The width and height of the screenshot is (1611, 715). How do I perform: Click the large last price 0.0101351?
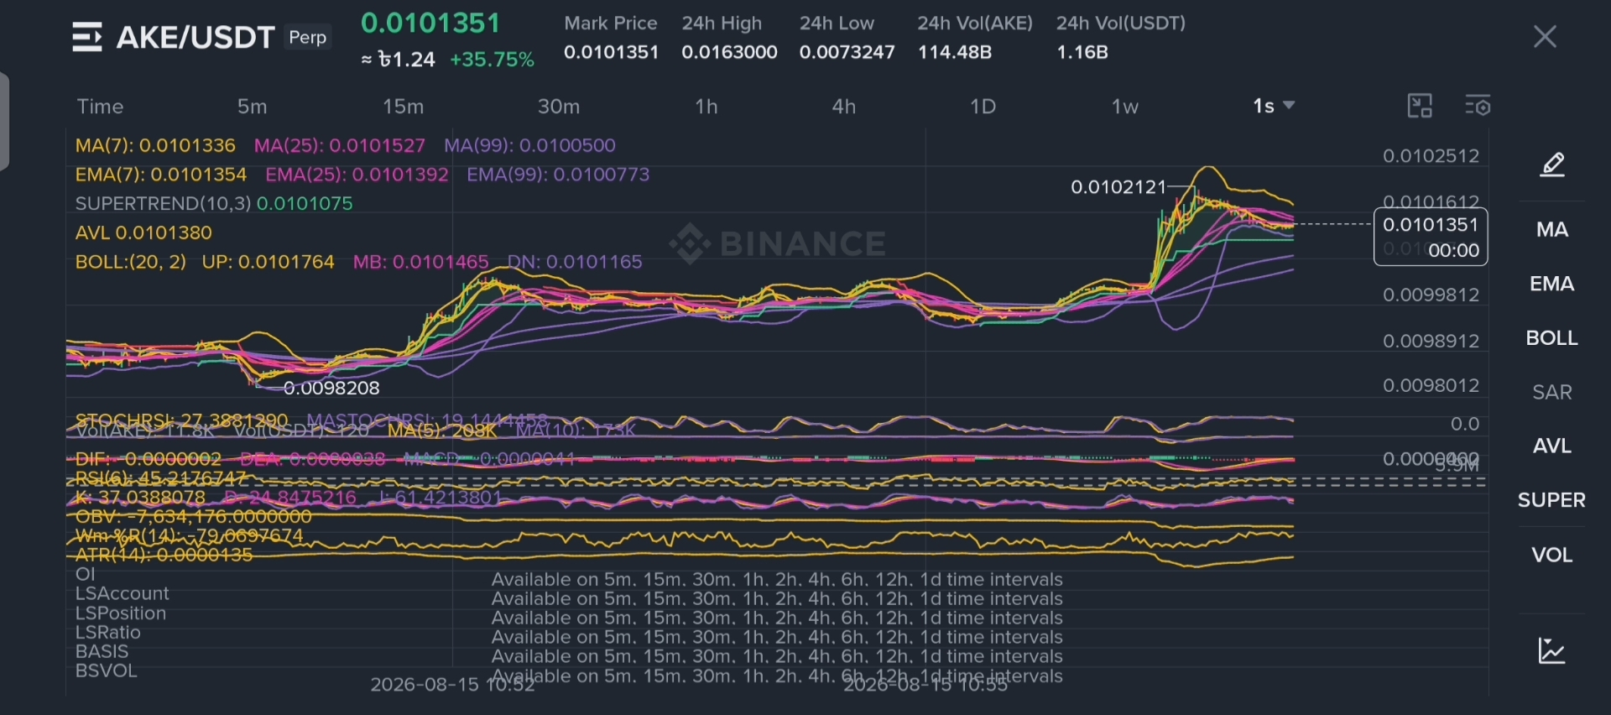click(x=430, y=23)
